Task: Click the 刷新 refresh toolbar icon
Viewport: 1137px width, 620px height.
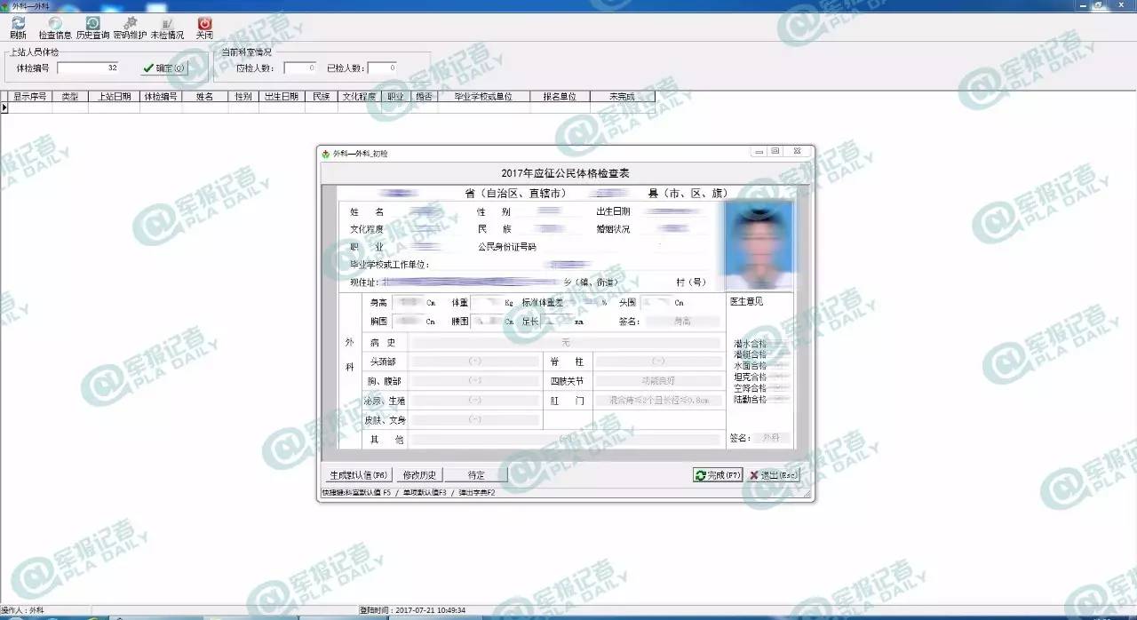Action: pyautogui.click(x=18, y=27)
